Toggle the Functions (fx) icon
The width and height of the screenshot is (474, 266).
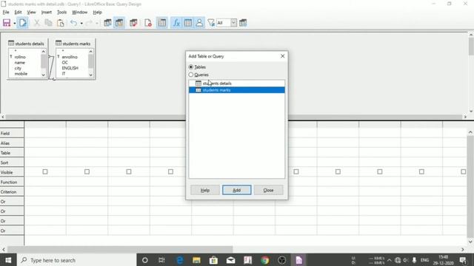[176, 23]
